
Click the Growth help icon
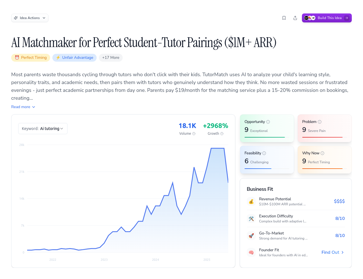coord(222,134)
